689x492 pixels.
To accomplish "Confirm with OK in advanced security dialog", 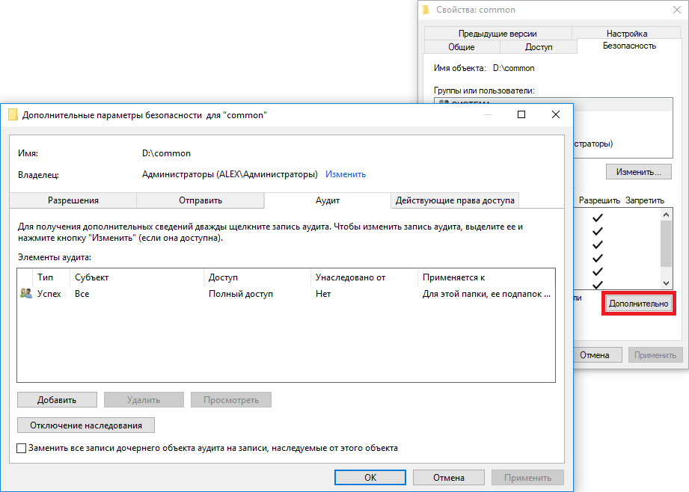I will click(370, 478).
